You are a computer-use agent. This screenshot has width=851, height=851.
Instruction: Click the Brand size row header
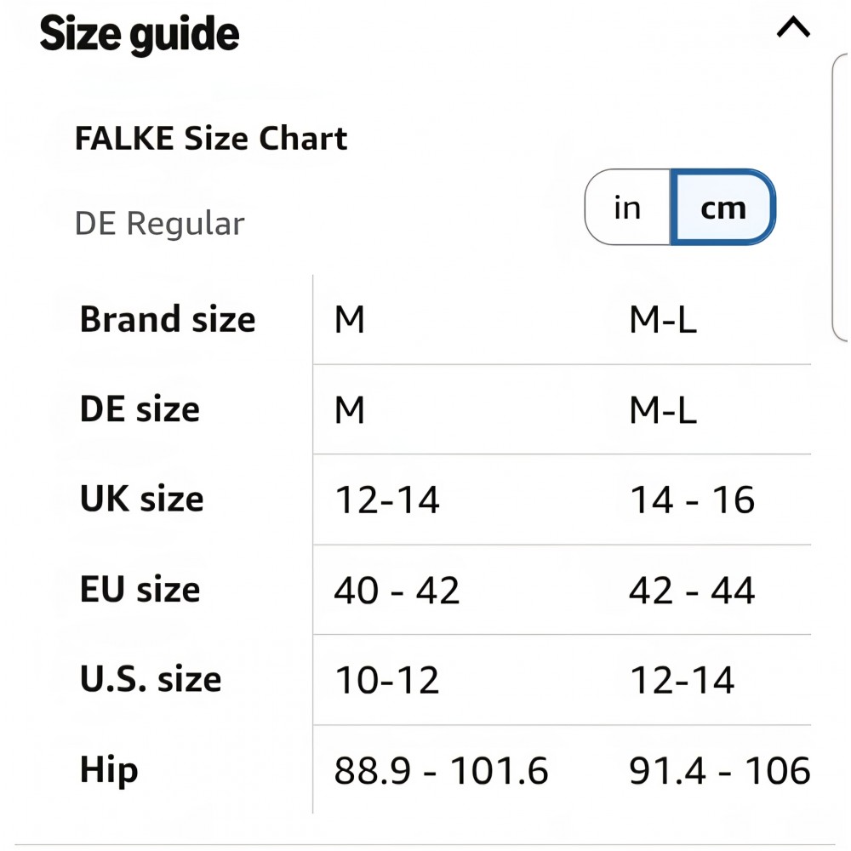(168, 320)
